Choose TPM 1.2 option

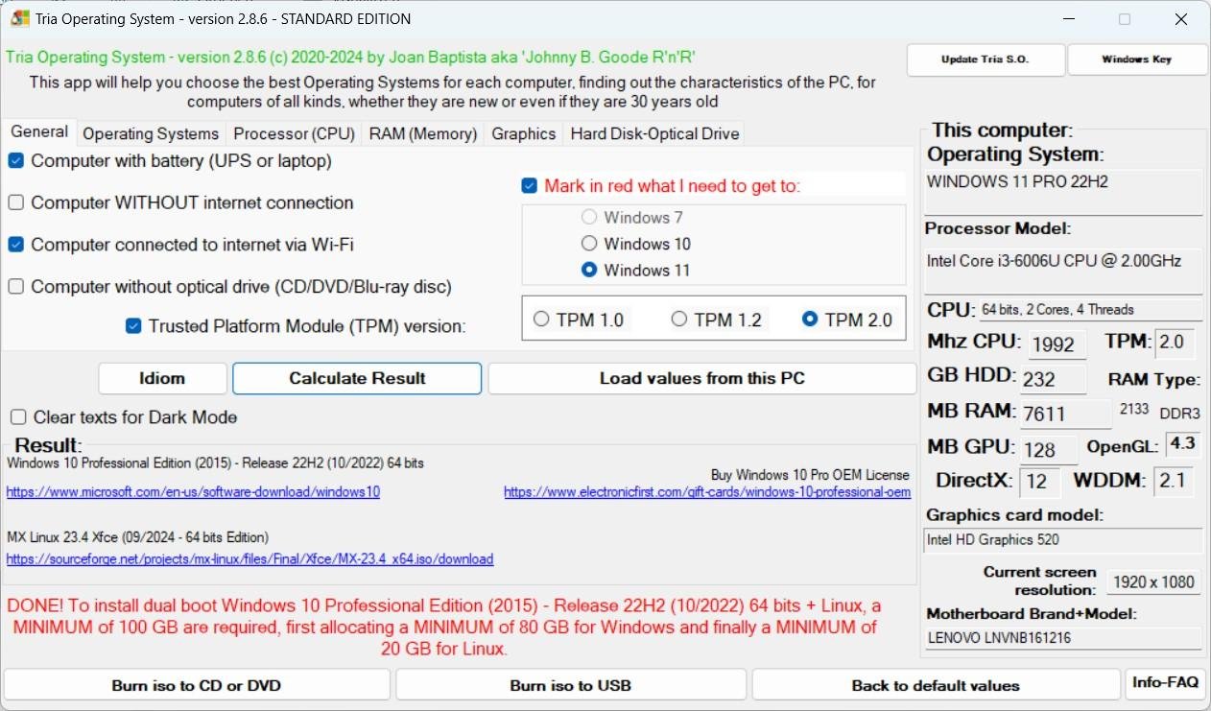tap(679, 319)
